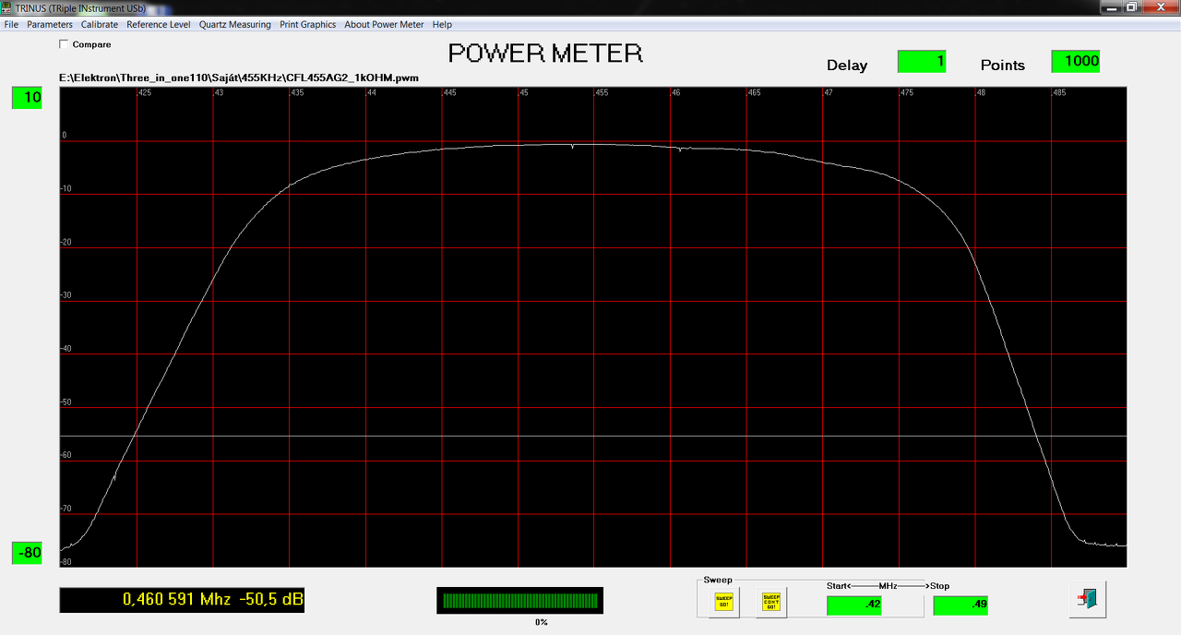Viewport: 1181px width, 635px height.
Task: Click the Start frequency field .42
Action: tap(854, 605)
